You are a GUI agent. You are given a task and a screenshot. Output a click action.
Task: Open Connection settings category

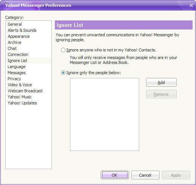[18, 54]
